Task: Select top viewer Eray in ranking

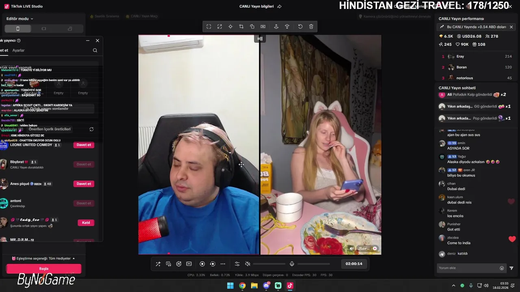Action: 477,56
